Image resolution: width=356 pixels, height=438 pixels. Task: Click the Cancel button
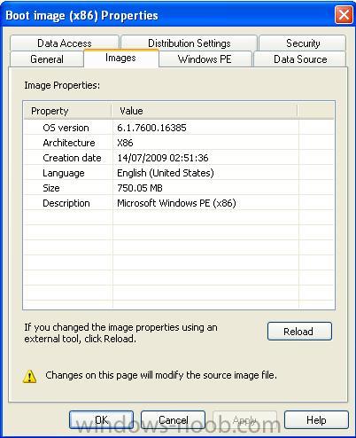point(173,420)
